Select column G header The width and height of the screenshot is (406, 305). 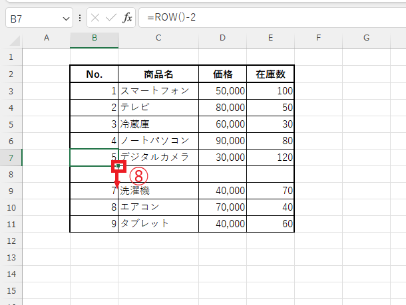pos(366,38)
